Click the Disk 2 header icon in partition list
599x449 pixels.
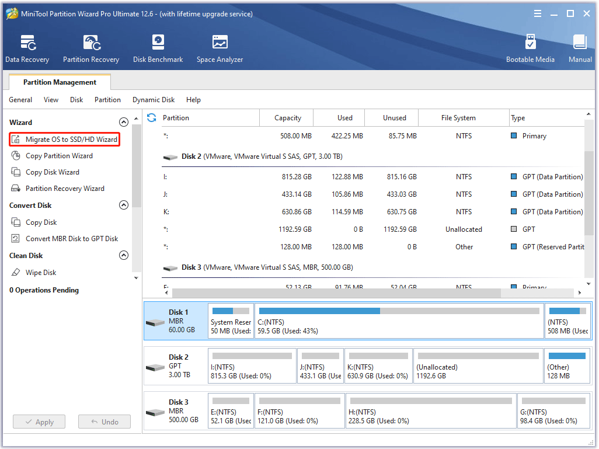coord(170,157)
